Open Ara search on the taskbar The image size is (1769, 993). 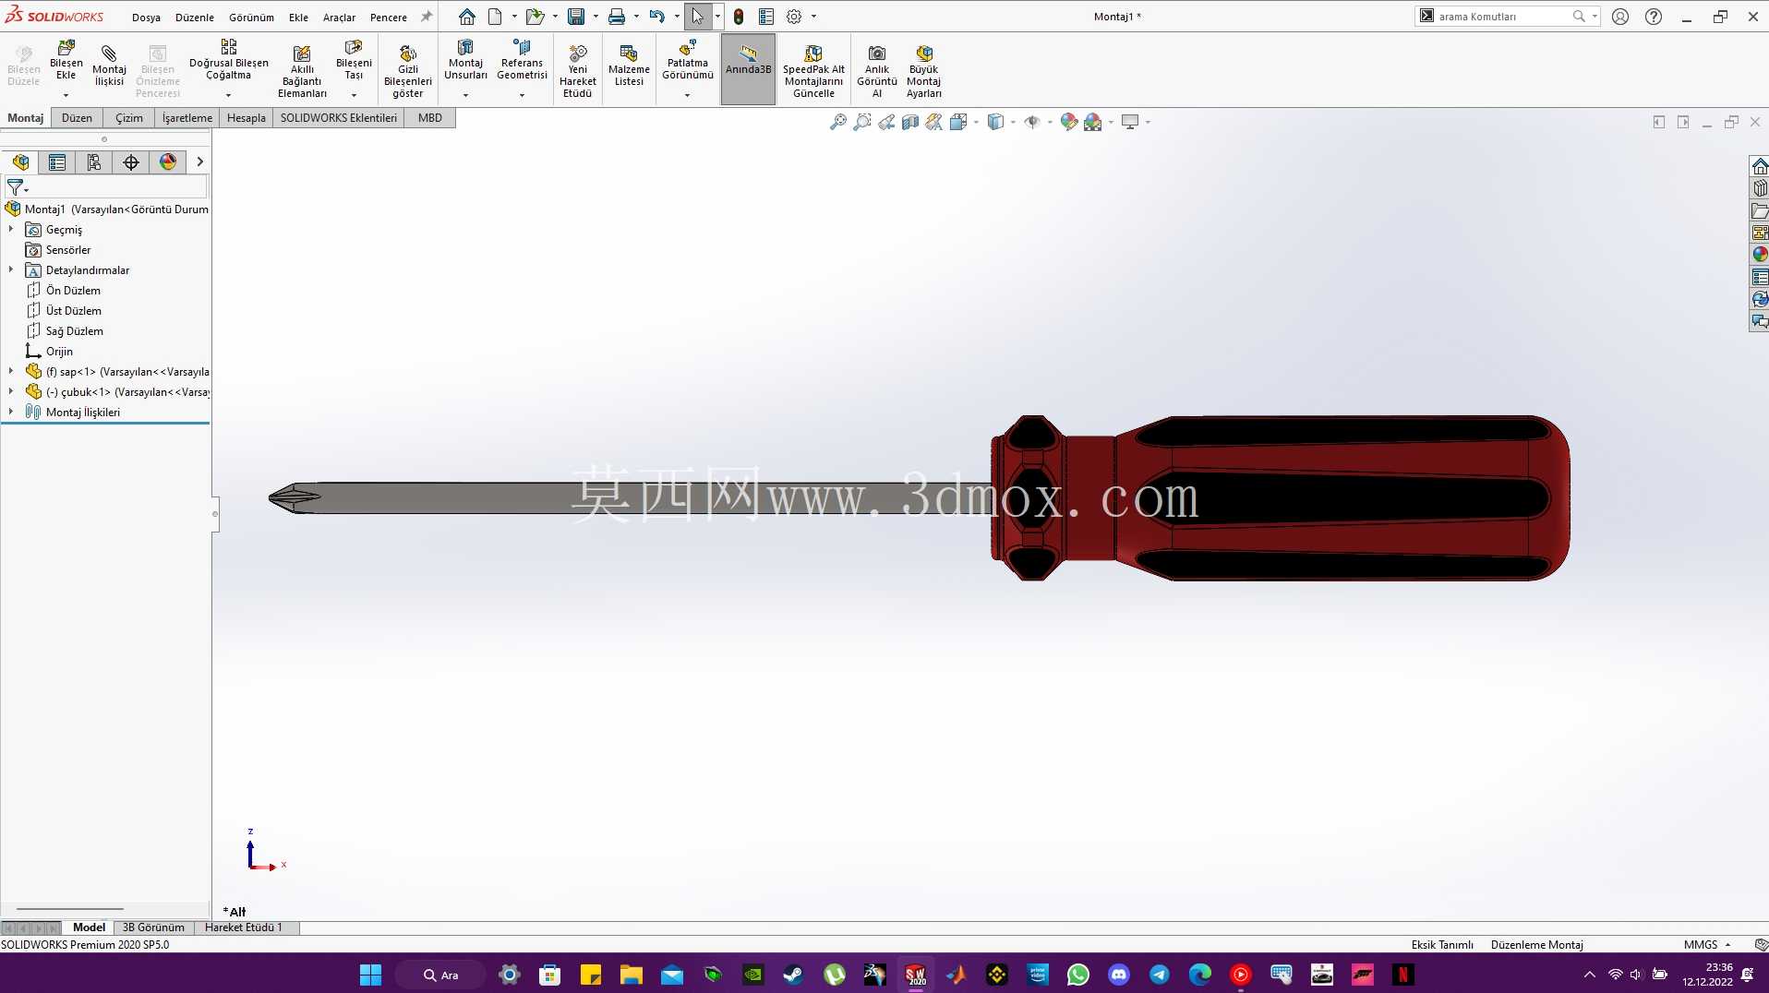coord(440,975)
